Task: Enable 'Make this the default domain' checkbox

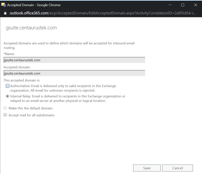Action: [x=5, y=108]
